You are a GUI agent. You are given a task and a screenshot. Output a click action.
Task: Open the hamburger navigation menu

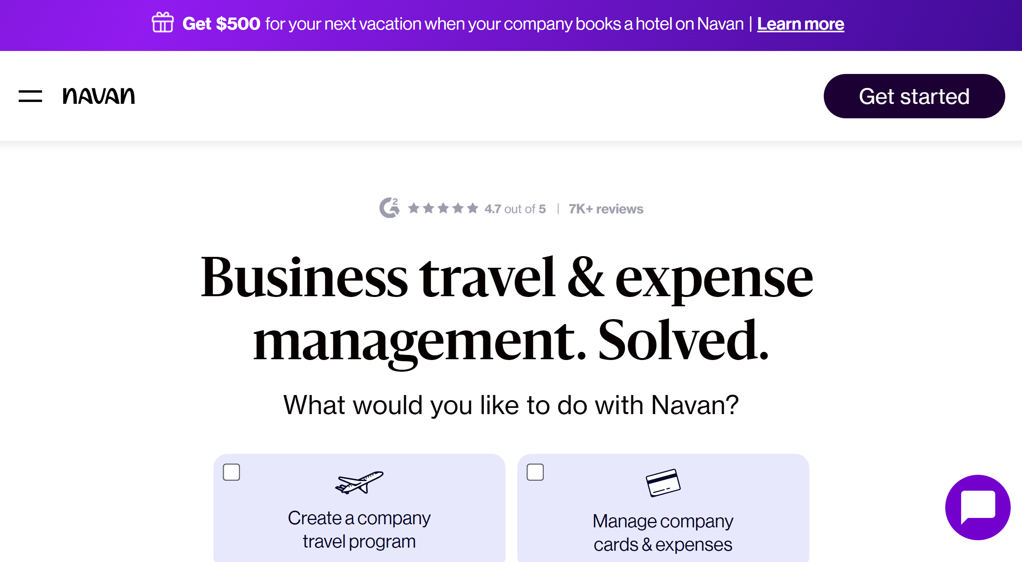tap(31, 96)
